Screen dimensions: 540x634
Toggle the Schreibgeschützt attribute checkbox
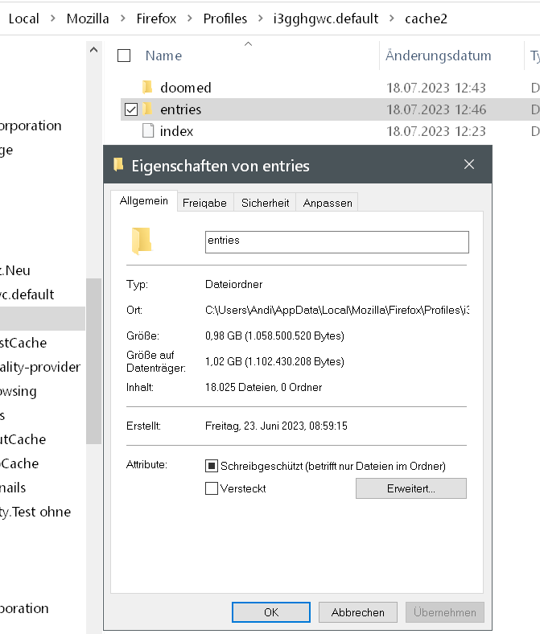(x=212, y=466)
